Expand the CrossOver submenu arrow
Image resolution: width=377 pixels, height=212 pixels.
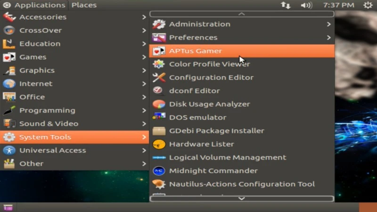[144, 30]
